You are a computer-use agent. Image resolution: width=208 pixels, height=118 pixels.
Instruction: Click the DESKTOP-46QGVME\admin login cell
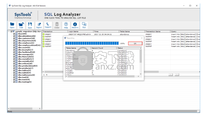click(80, 34)
